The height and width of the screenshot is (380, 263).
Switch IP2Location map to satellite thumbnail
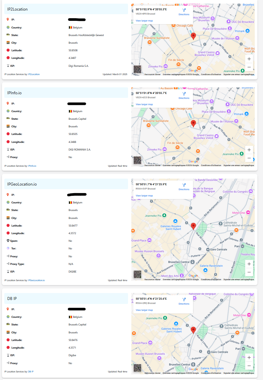(138, 69)
